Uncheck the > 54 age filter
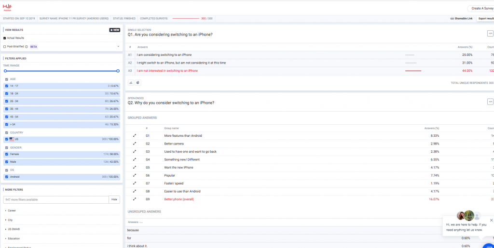This screenshot has width=494, height=248. click(7, 124)
